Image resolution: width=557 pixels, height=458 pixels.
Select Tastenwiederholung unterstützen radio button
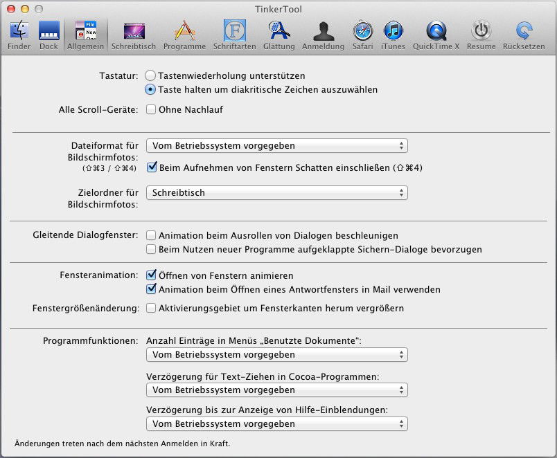click(150, 75)
